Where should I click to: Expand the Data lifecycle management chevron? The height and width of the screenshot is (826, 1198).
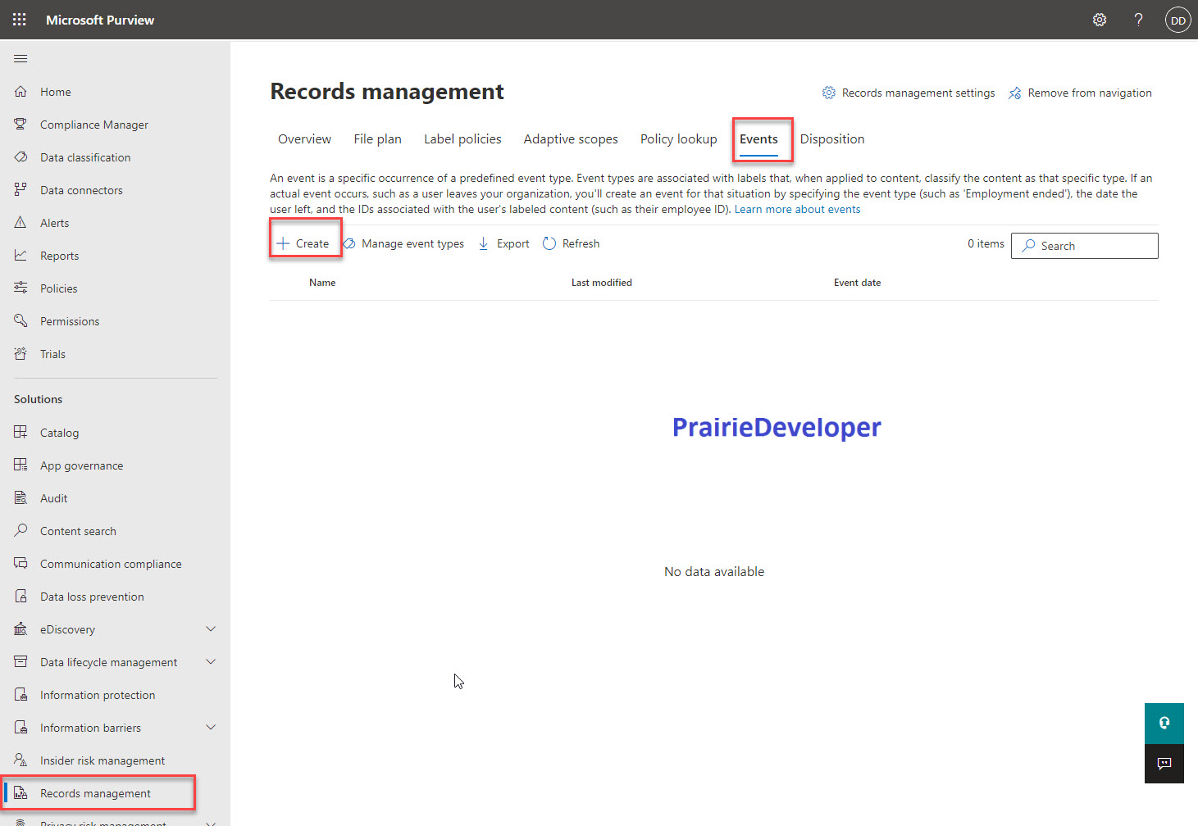(211, 662)
